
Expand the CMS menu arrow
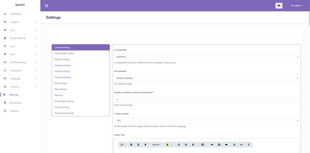[36, 54]
